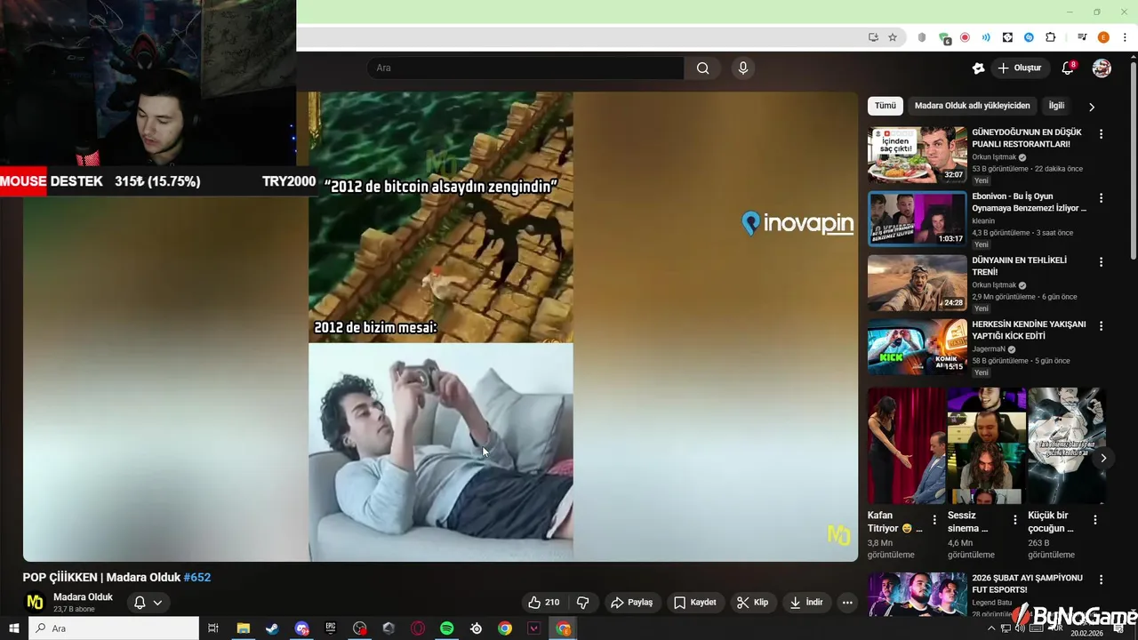Viewport: 1138px width, 640px height.
Task: Click the Oluştur create button
Action: 1020,68
